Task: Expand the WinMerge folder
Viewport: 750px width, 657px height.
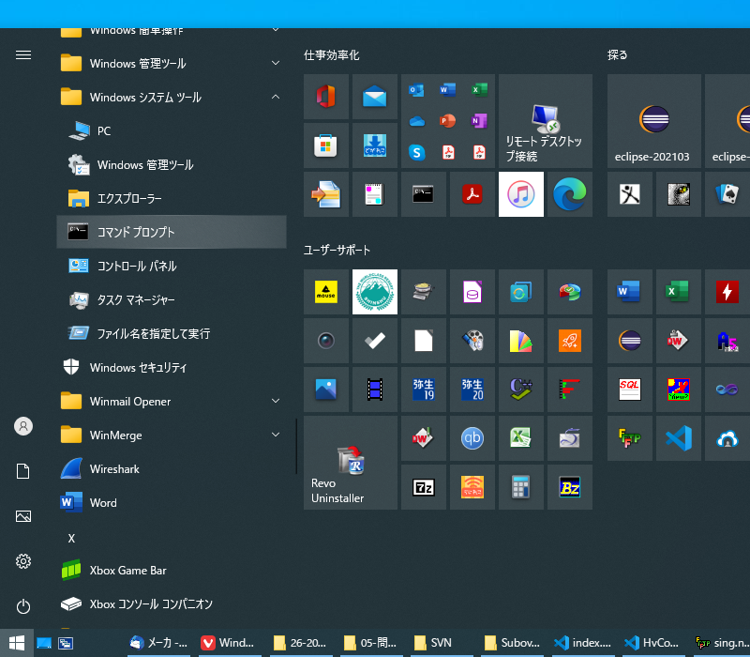Action: 172,435
